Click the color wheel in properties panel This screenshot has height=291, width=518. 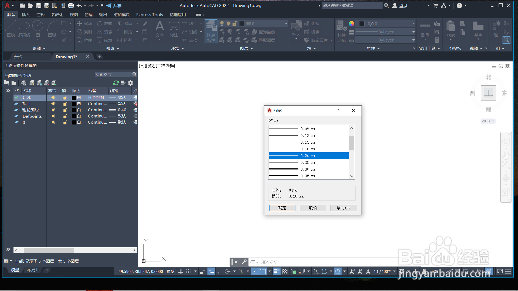[352, 24]
